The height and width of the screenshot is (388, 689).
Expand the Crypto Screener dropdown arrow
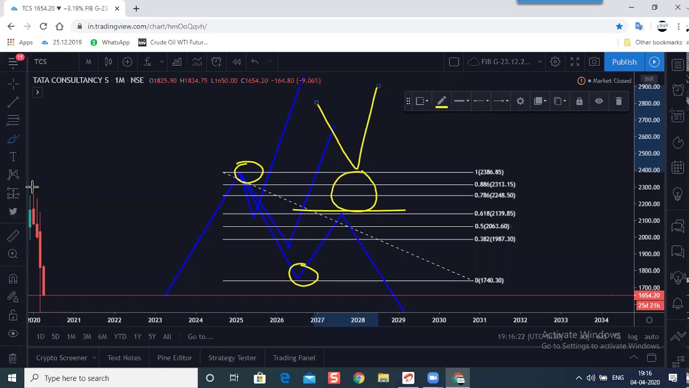[94, 358]
